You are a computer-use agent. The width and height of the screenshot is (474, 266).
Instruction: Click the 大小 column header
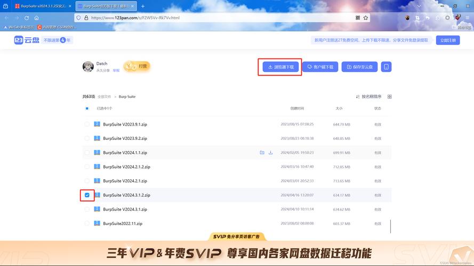(339, 109)
